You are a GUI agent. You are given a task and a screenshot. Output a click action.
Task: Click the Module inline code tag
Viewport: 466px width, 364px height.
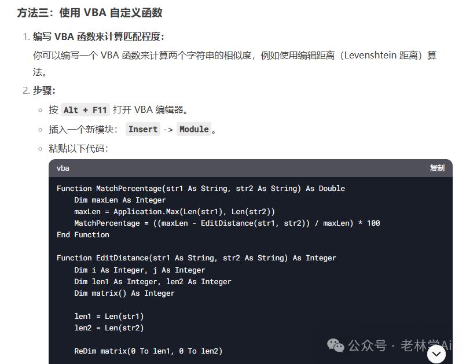point(194,129)
